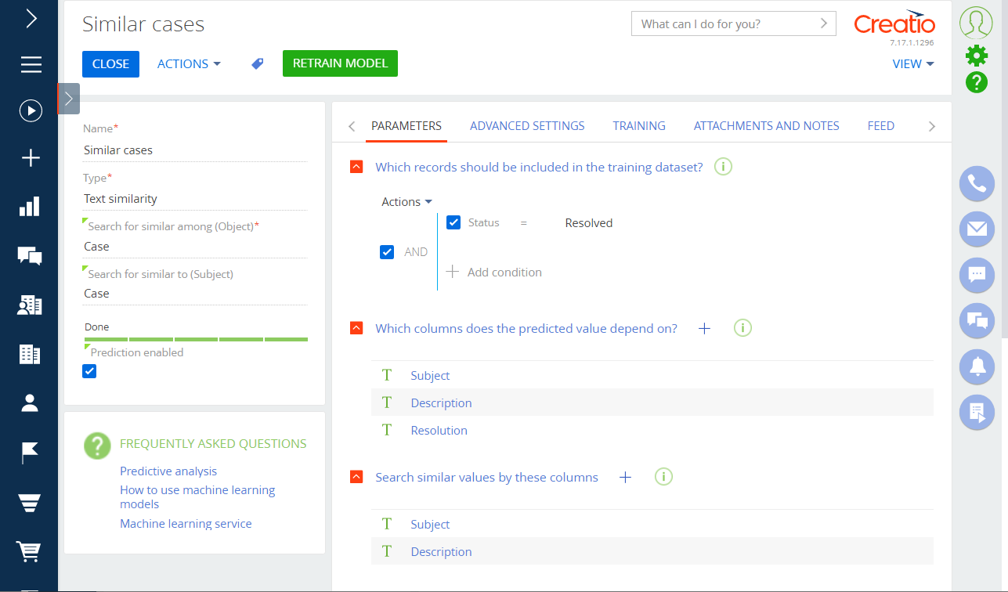The height and width of the screenshot is (592, 1008).
Task: Switch to the Advanced Settings tab
Action: [x=527, y=126]
